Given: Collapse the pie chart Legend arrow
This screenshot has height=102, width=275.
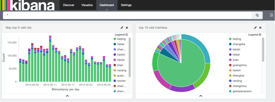Looking at the screenshot, I should click(260, 35).
